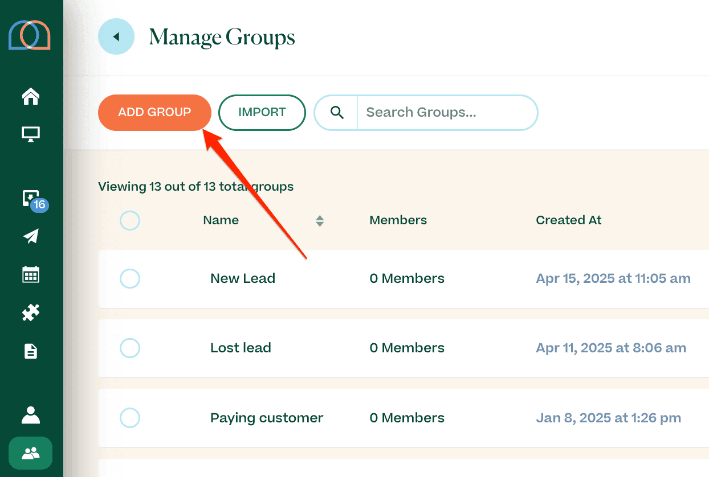Click the Jan 8, 2025 at 1:26 pm date
Screen dimensions: 709x477
(609, 418)
